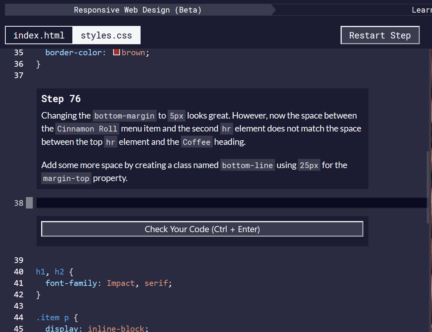Click the border-color property on line 35
This screenshot has width=432, height=332.
(75, 52)
